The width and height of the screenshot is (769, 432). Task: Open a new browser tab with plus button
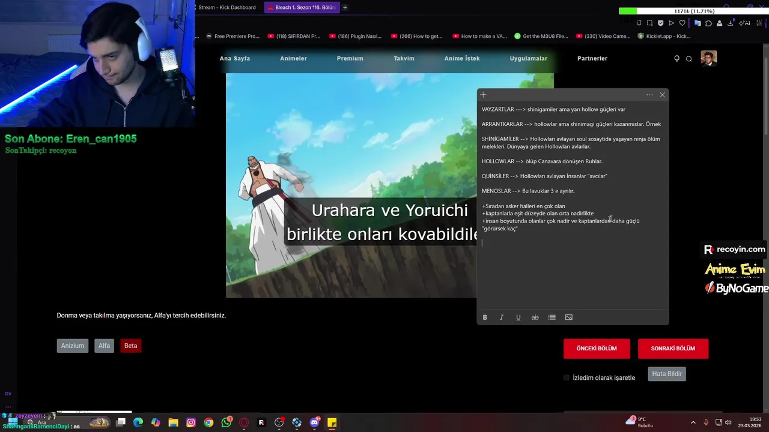(345, 7)
